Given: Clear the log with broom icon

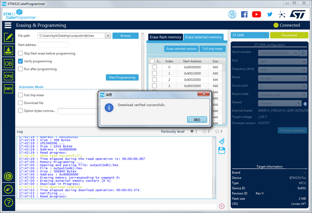Looking at the screenshot, I should pyautogui.click(x=222, y=141).
